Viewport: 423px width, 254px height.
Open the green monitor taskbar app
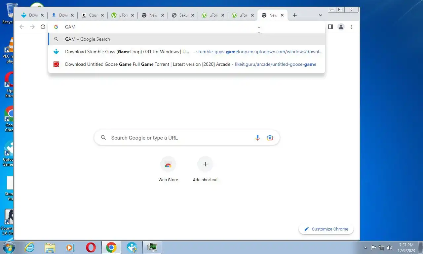point(152,247)
